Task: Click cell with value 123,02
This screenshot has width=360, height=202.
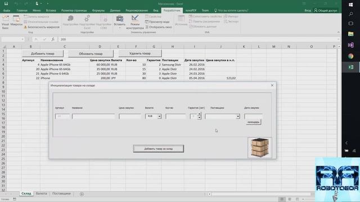Action: point(221,78)
